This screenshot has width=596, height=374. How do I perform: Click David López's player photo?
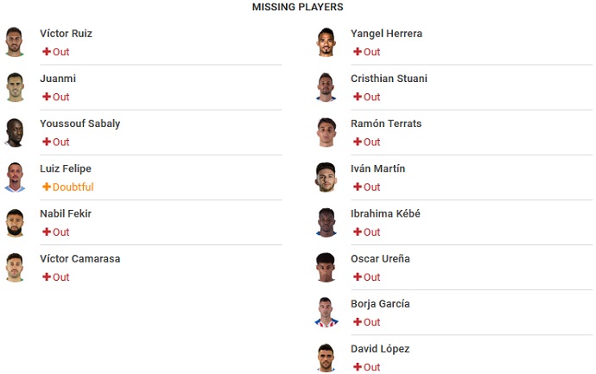(326, 358)
